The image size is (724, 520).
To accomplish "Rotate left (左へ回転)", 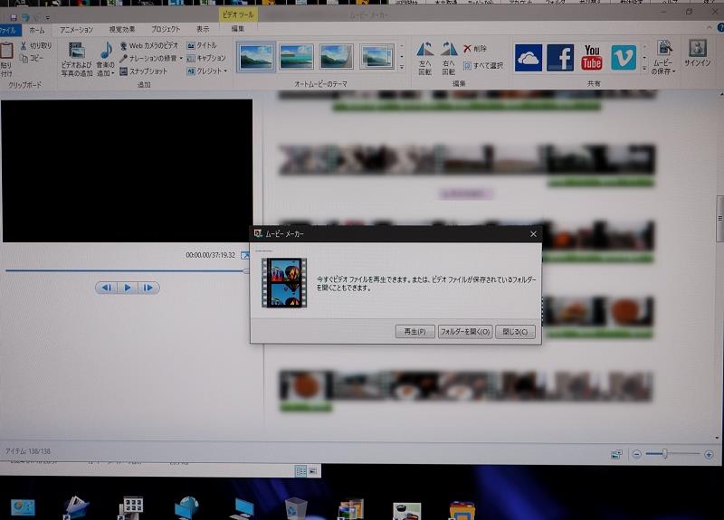I will click(424, 59).
